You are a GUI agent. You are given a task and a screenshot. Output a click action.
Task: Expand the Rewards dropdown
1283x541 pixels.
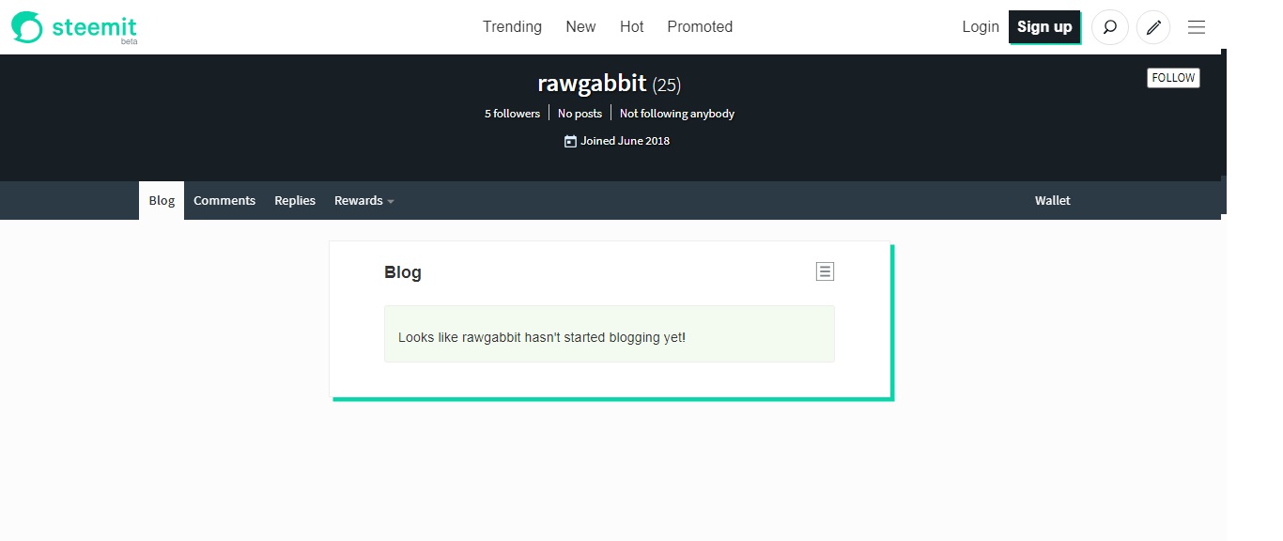pyautogui.click(x=359, y=200)
